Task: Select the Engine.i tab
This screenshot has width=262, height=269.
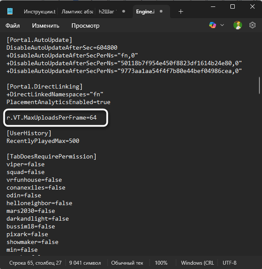Action: coord(145,12)
